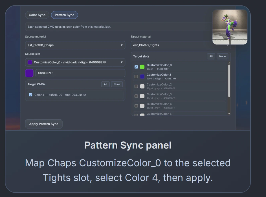Click the large indigo color swatch
Screen dimensions: 266x197
pos(29,73)
